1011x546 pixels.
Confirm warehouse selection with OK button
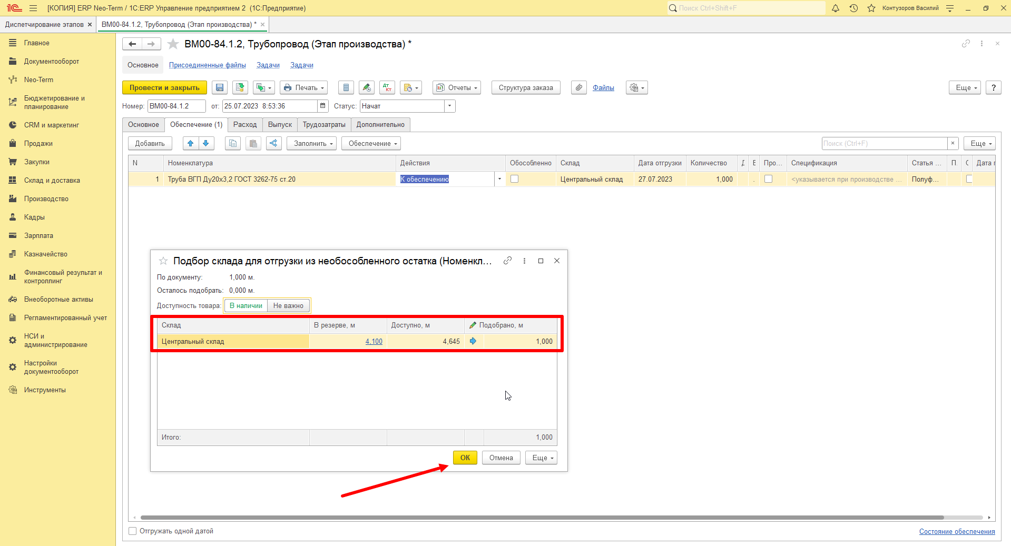click(x=465, y=458)
